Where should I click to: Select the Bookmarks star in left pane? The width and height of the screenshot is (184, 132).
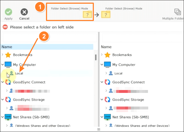[8, 55]
